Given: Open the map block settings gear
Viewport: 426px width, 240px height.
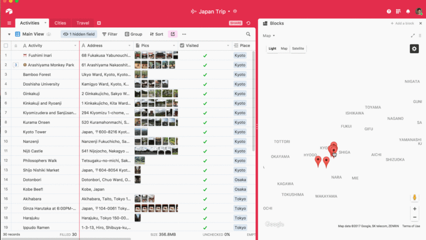Looking at the screenshot, I should 414,49.
